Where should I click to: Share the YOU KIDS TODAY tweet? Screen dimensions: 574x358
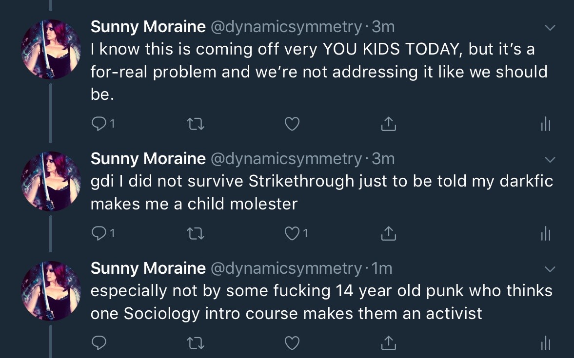[x=388, y=125]
